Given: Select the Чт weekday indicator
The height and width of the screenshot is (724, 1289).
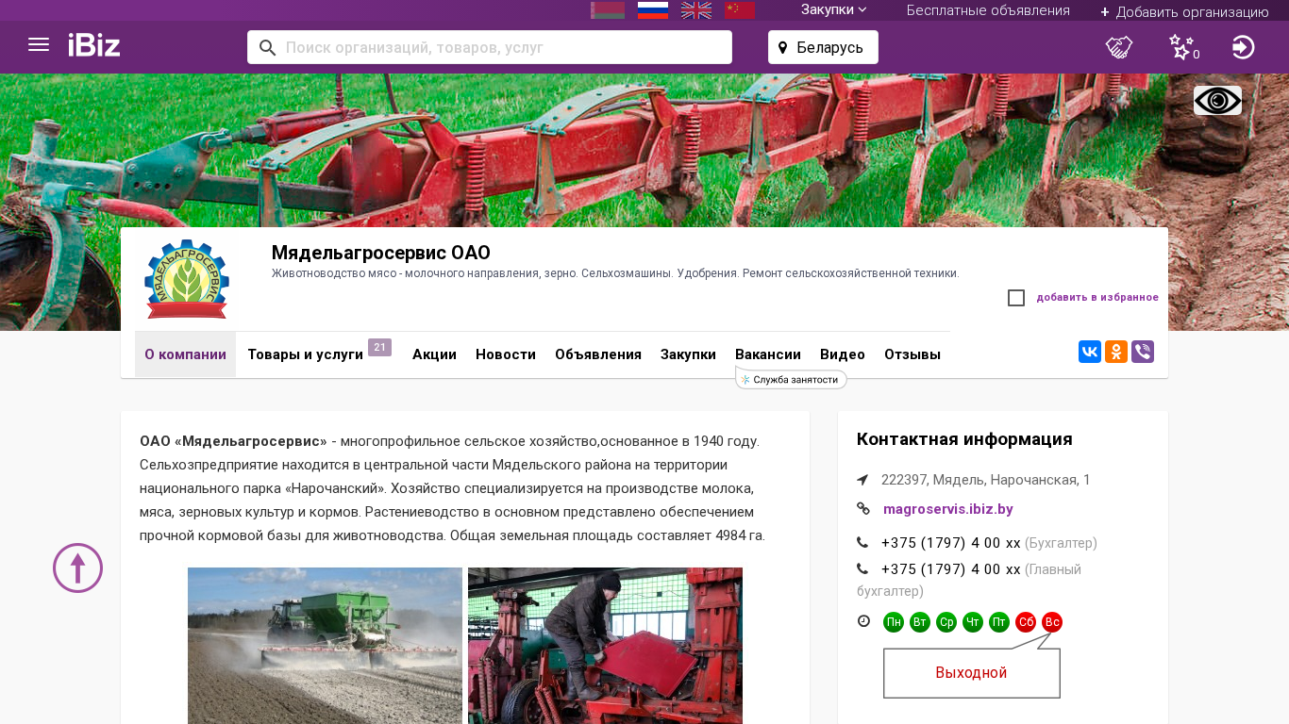Looking at the screenshot, I should coord(973,622).
